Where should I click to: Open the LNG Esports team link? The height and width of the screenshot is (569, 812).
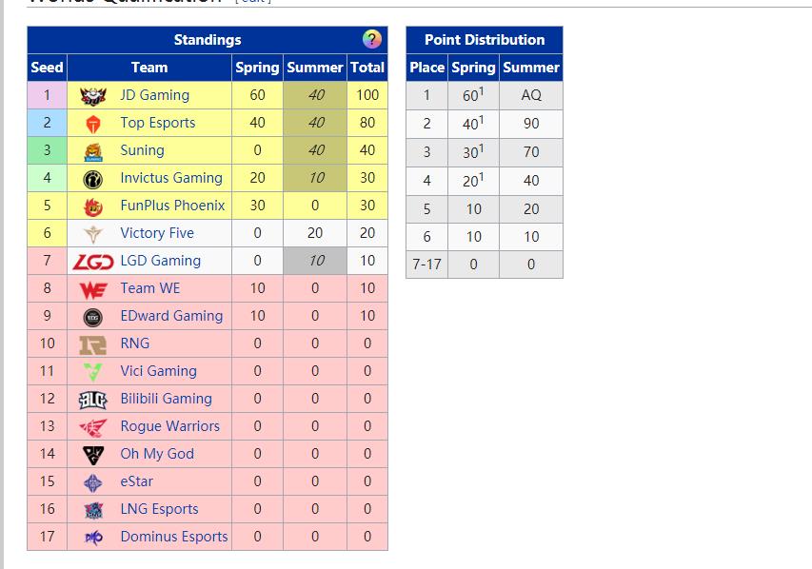(159, 509)
